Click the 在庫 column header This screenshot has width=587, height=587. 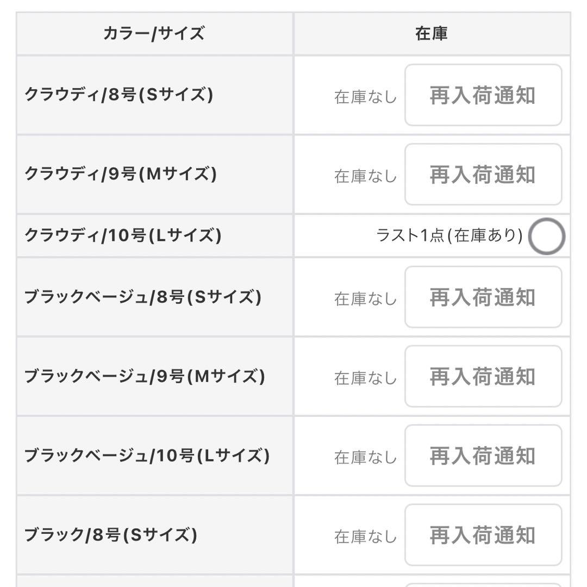pos(431,34)
